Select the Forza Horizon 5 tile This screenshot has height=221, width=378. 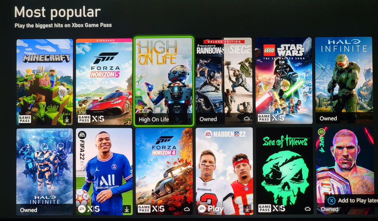(x=104, y=82)
